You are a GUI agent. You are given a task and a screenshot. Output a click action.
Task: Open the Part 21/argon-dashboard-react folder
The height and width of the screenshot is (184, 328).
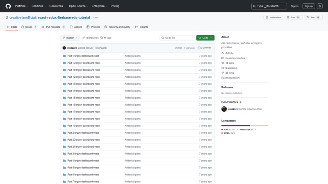click(84, 147)
